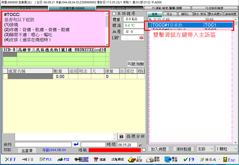
Task: Click the red 過敏 allergy bar
Action: pyautogui.click(x=115, y=150)
